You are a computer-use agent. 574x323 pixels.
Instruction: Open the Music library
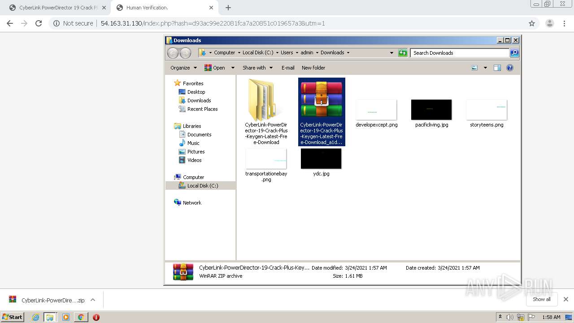(x=193, y=143)
